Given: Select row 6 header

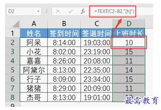Looking at the screenshot, I should [12, 79].
